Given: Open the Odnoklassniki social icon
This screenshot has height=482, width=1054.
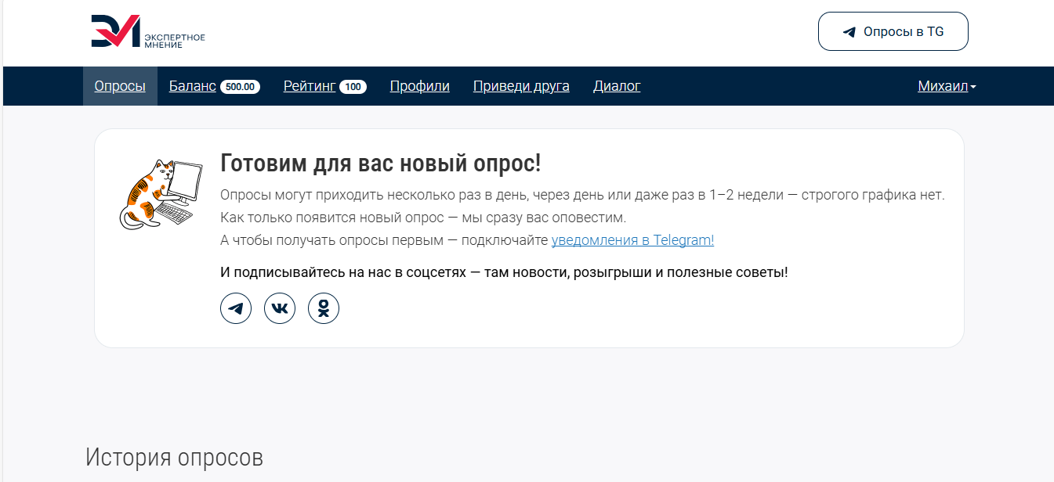Looking at the screenshot, I should click(x=324, y=308).
